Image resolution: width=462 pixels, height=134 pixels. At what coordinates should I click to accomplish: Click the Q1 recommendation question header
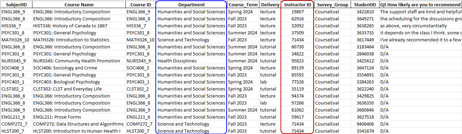click(420, 5)
